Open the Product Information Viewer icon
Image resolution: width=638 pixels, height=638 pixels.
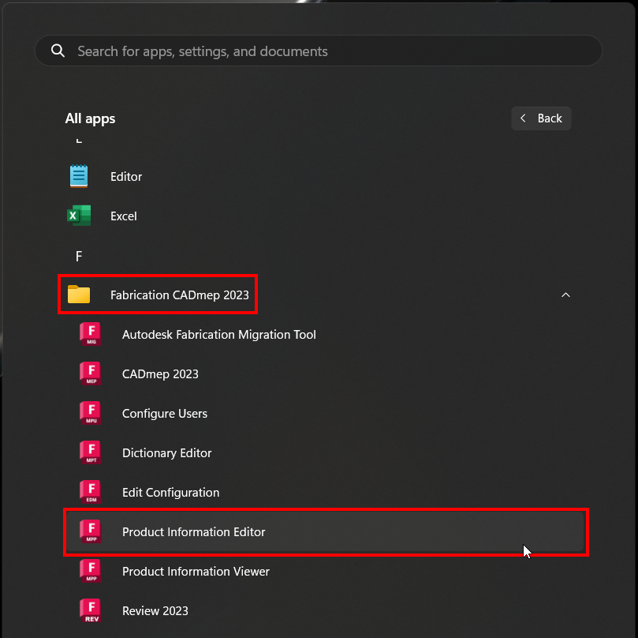coord(90,571)
